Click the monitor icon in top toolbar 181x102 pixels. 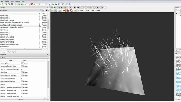[x=12, y=4]
